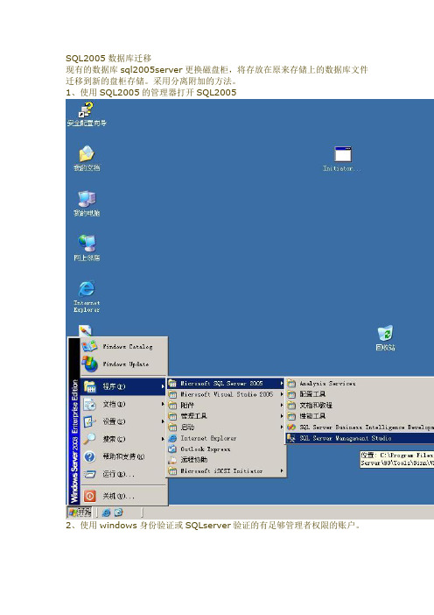
Task: Click the 开始 Start button
Action: (80, 512)
